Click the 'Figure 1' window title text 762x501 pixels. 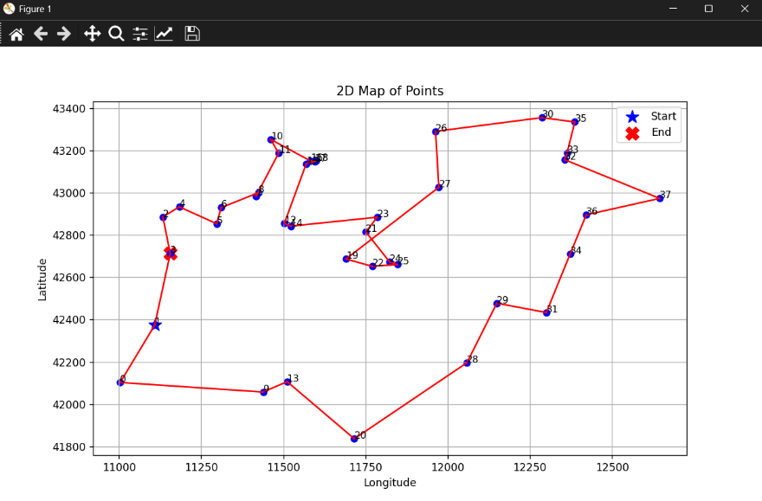pyautogui.click(x=35, y=9)
